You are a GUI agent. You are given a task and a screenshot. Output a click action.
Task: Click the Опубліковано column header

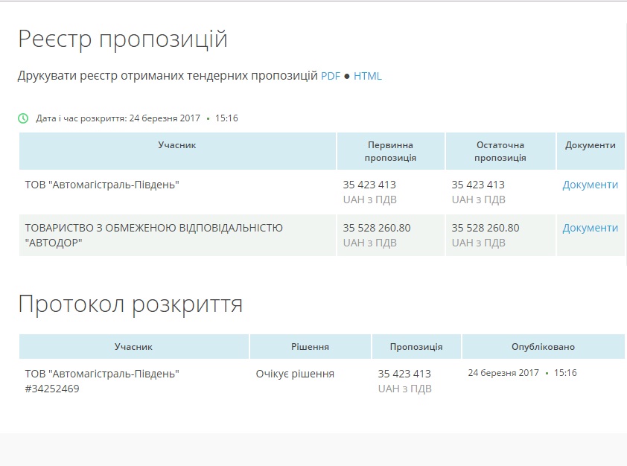[x=543, y=347]
